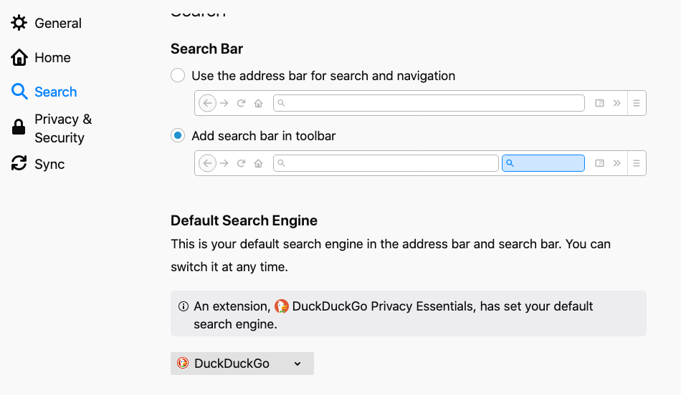Click the General gear icon in sidebar
This screenshot has height=395, width=681.
(19, 23)
